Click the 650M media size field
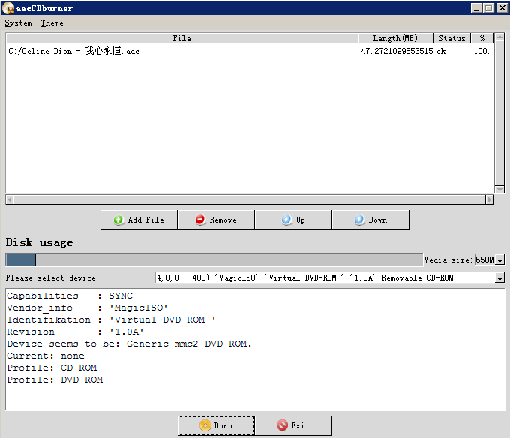The height and width of the screenshot is (438, 510). [485, 259]
